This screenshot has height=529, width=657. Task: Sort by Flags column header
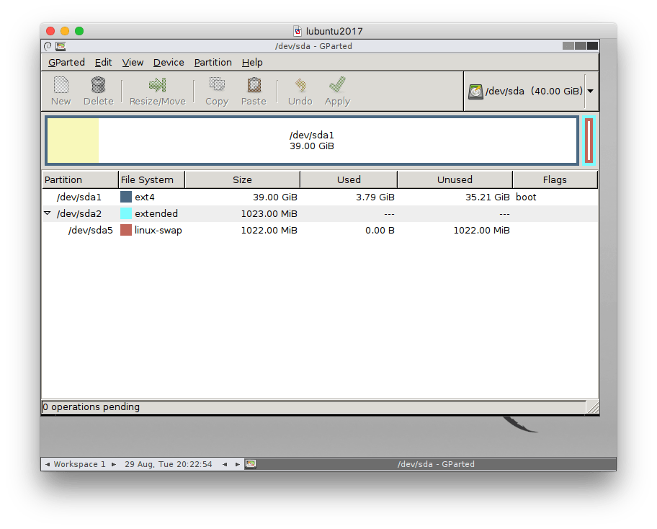pos(555,180)
